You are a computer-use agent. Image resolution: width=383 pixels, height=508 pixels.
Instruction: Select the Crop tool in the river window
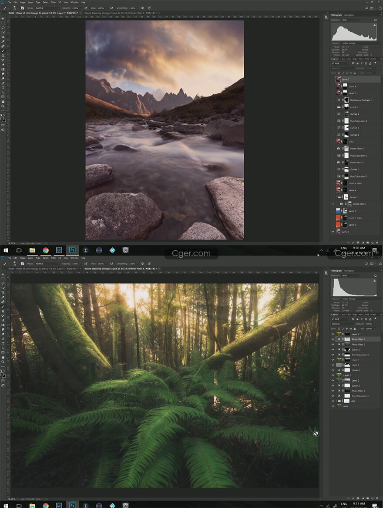[x=3, y=37]
